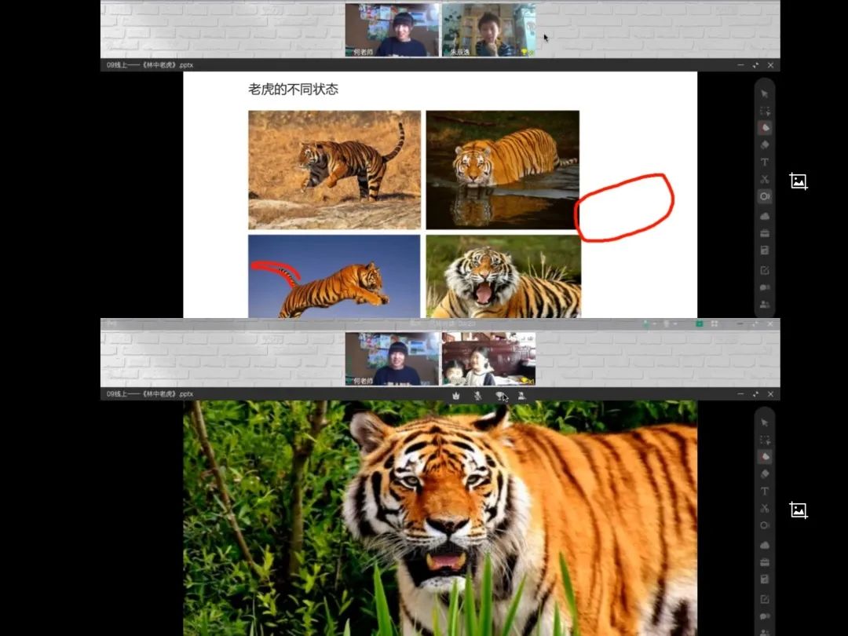The width and height of the screenshot is (848, 636).
Task: Open the note edit icon beside the close-up slide
Action: (765, 599)
